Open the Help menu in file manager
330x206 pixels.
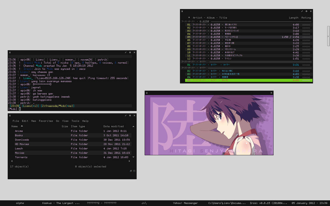(85, 121)
